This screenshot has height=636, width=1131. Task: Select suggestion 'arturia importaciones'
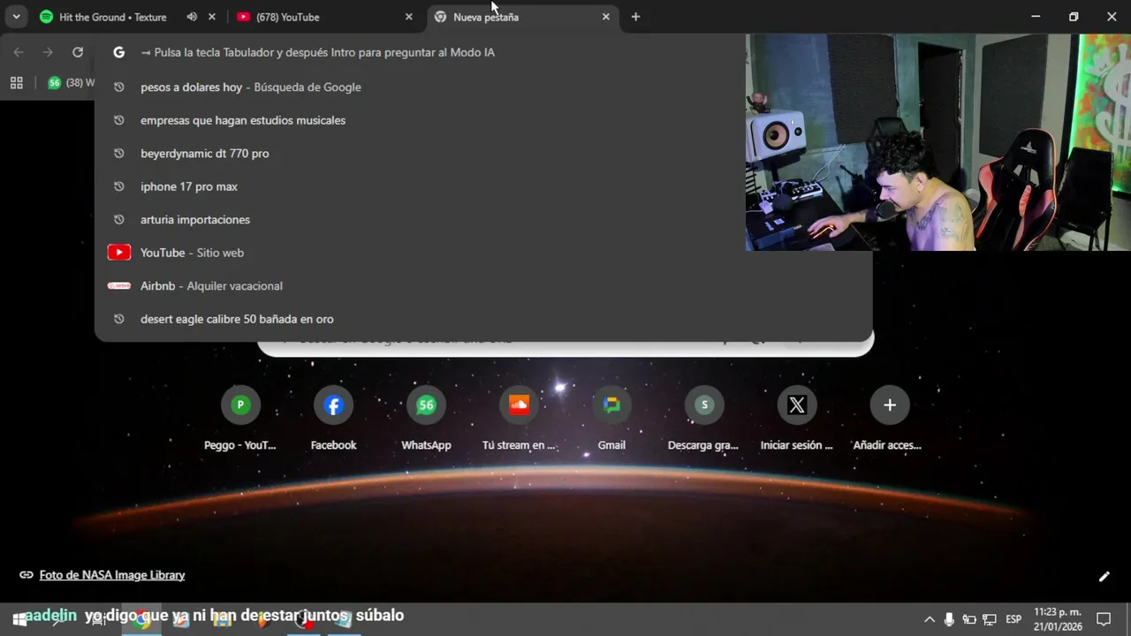pyautogui.click(x=483, y=220)
